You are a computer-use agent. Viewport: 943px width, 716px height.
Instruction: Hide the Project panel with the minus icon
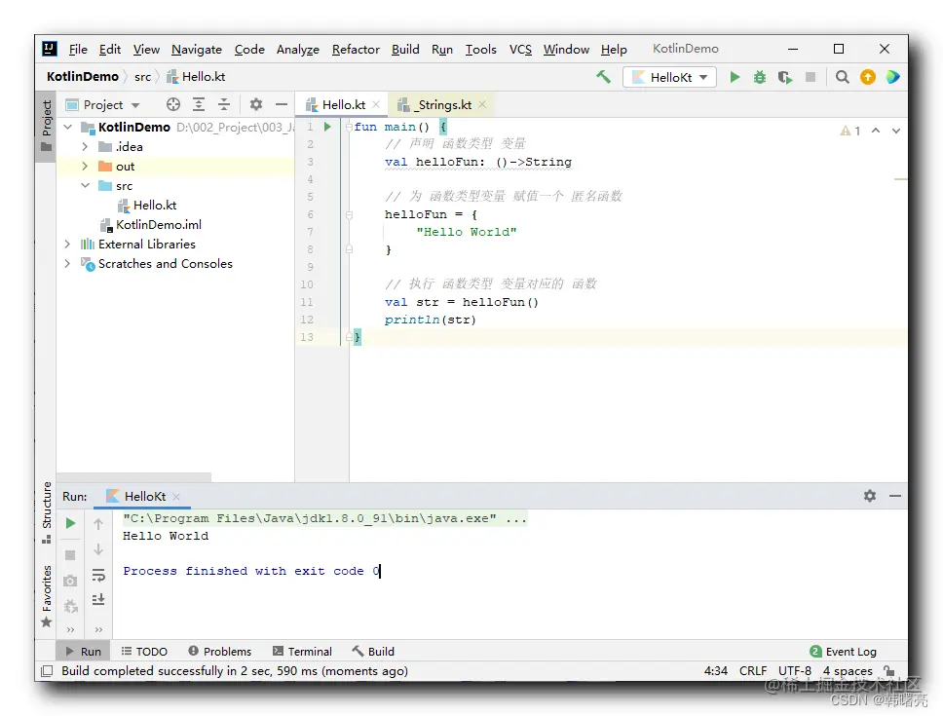click(282, 104)
